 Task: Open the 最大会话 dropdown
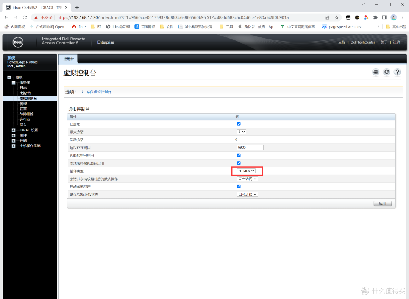point(242,132)
